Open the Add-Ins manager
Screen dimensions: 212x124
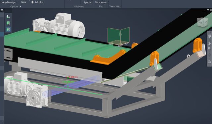(x=37, y=2)
